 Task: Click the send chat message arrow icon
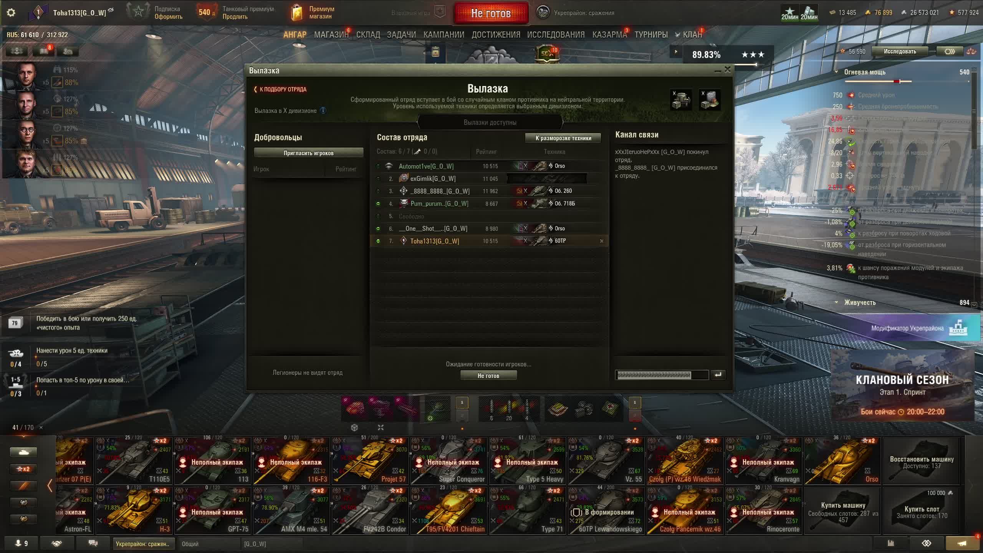pyautogui.click(x=718, y=374)
